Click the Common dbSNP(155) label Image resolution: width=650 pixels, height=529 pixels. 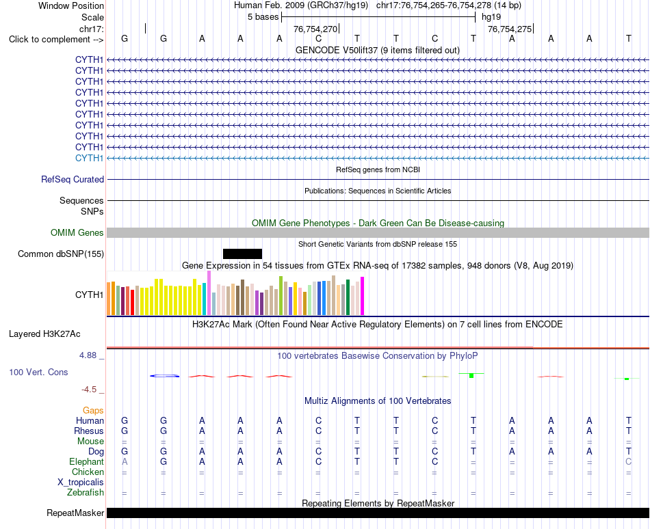point(61,254)
